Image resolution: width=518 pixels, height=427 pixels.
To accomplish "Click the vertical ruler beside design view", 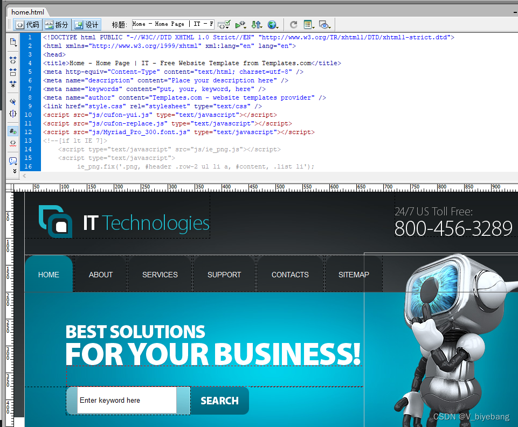I will coord(10,310).
